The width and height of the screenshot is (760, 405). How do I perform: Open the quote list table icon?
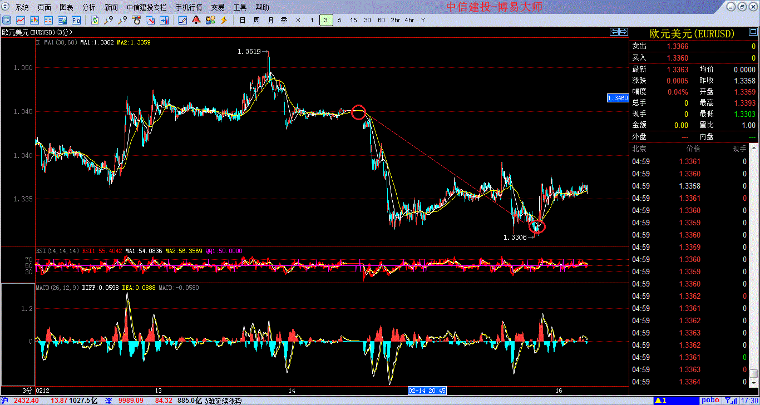click(48, 20)
